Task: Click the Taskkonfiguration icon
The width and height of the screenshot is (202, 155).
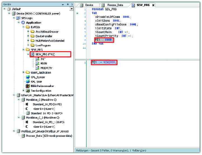Action: [x=28, y=91]
